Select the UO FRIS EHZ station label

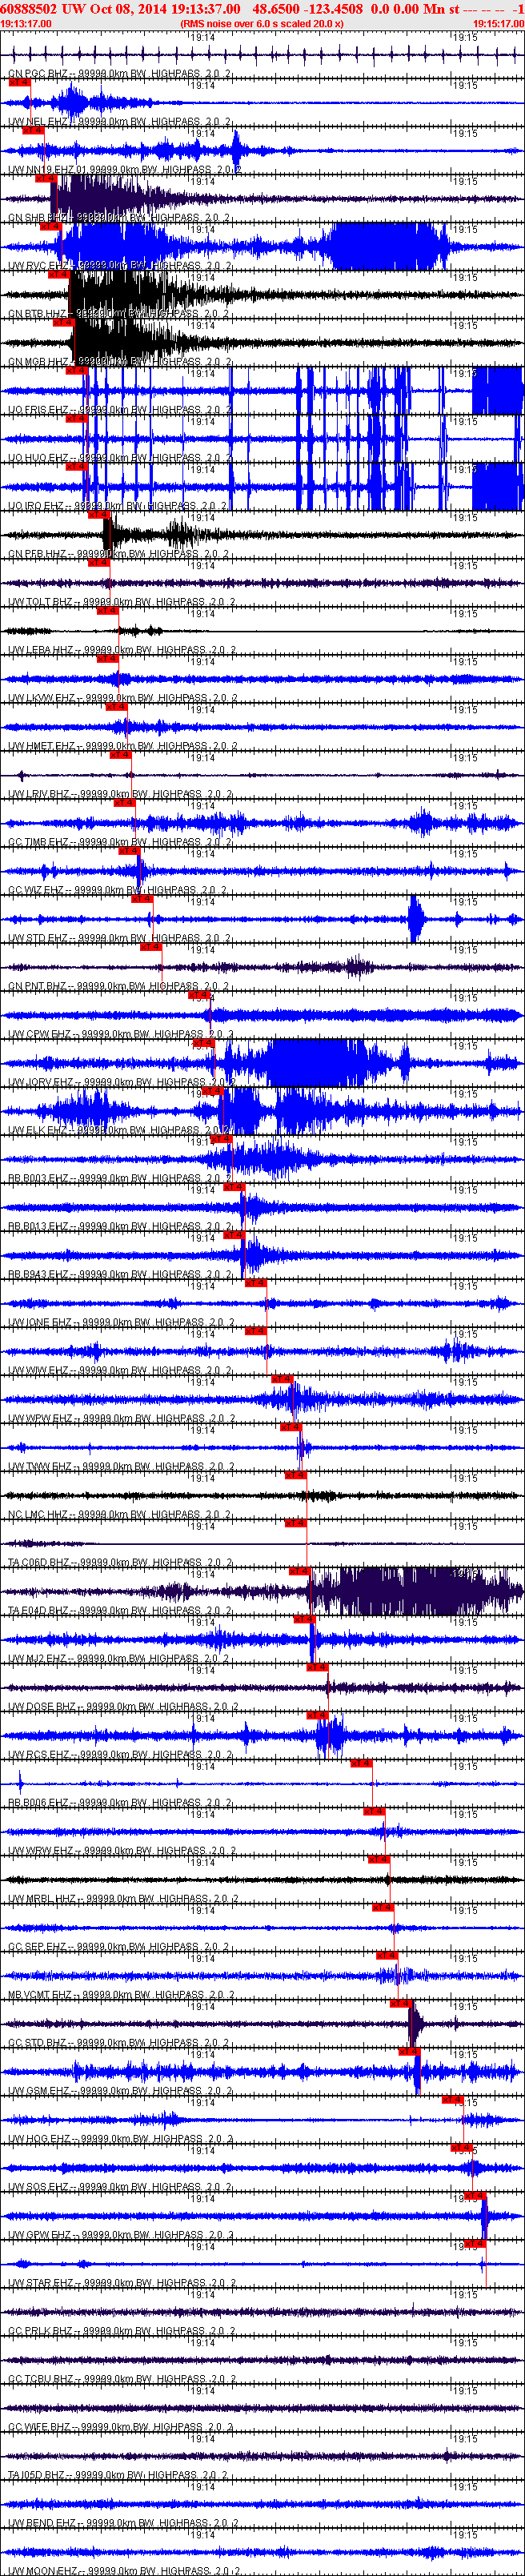[38, 410]
